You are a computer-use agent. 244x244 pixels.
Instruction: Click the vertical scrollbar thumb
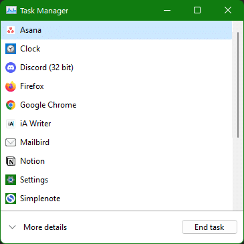(x=238, y=85)
